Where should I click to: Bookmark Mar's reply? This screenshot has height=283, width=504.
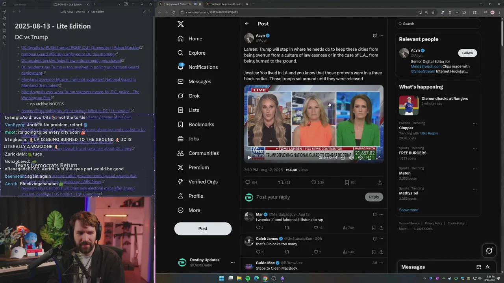tap(374, 228)
